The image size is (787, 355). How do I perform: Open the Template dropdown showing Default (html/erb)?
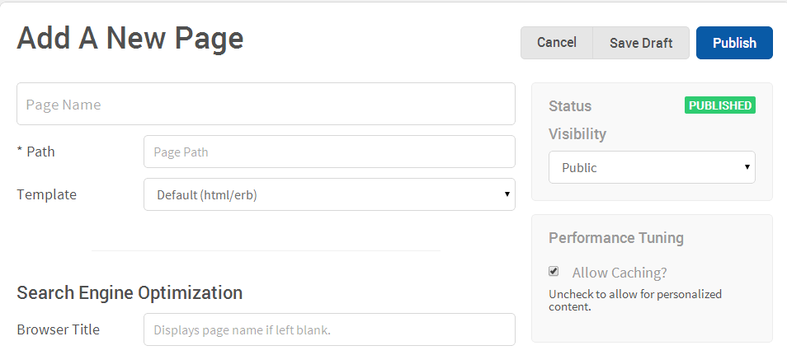point(329,194)
